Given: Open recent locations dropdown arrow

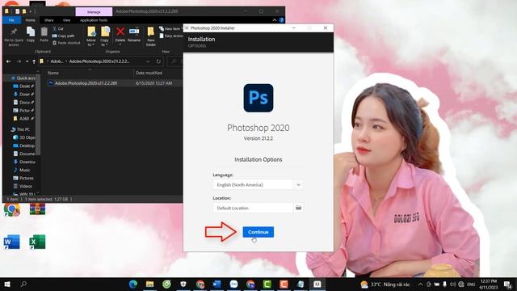Looking at the screenshot, I should (27, 61).
